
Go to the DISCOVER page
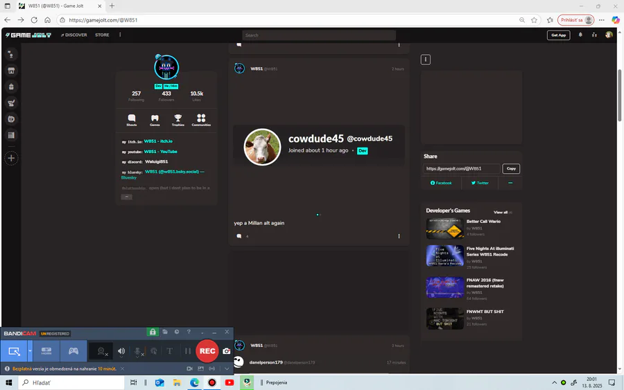point(74,35)
